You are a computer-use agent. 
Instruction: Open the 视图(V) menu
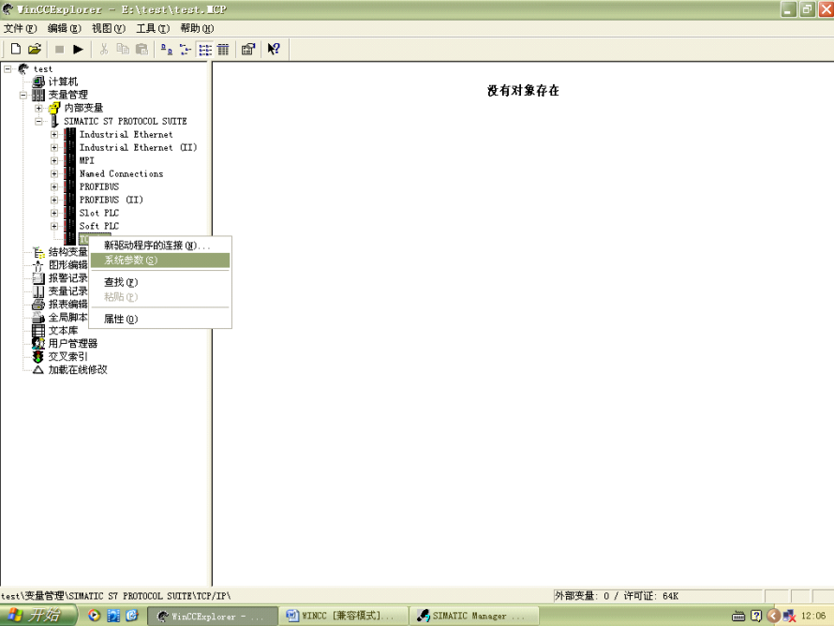[109, 28]
